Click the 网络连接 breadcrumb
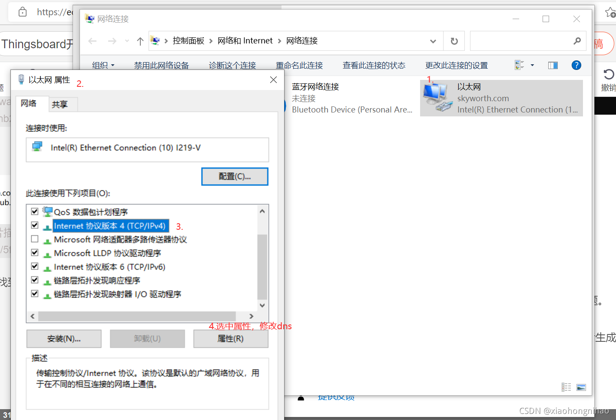Screen dimensions: 616x420 tap(302, 41)
